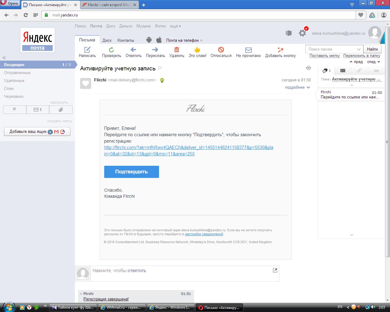Image resolution: width=390 pixels, height=312 pixels.
Task: Click the Написать compose icon
Action: point(87,50)
